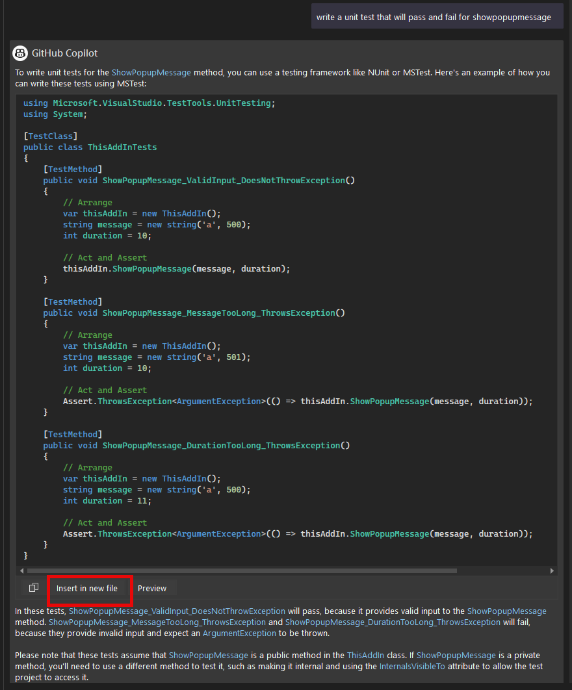Click the left scroll arrow under the code block
Viewport: 572px width, 690px height.
point(22,570)
